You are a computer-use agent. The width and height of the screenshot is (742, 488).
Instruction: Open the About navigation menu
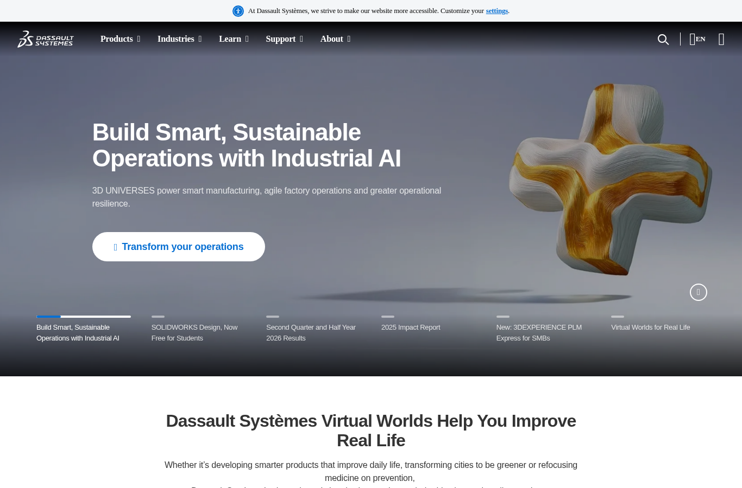[x=335, y=39]
